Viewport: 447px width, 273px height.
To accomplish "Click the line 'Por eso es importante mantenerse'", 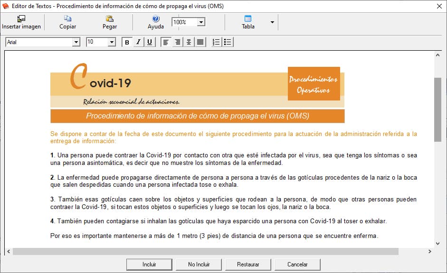I will [x=214, y=236].
